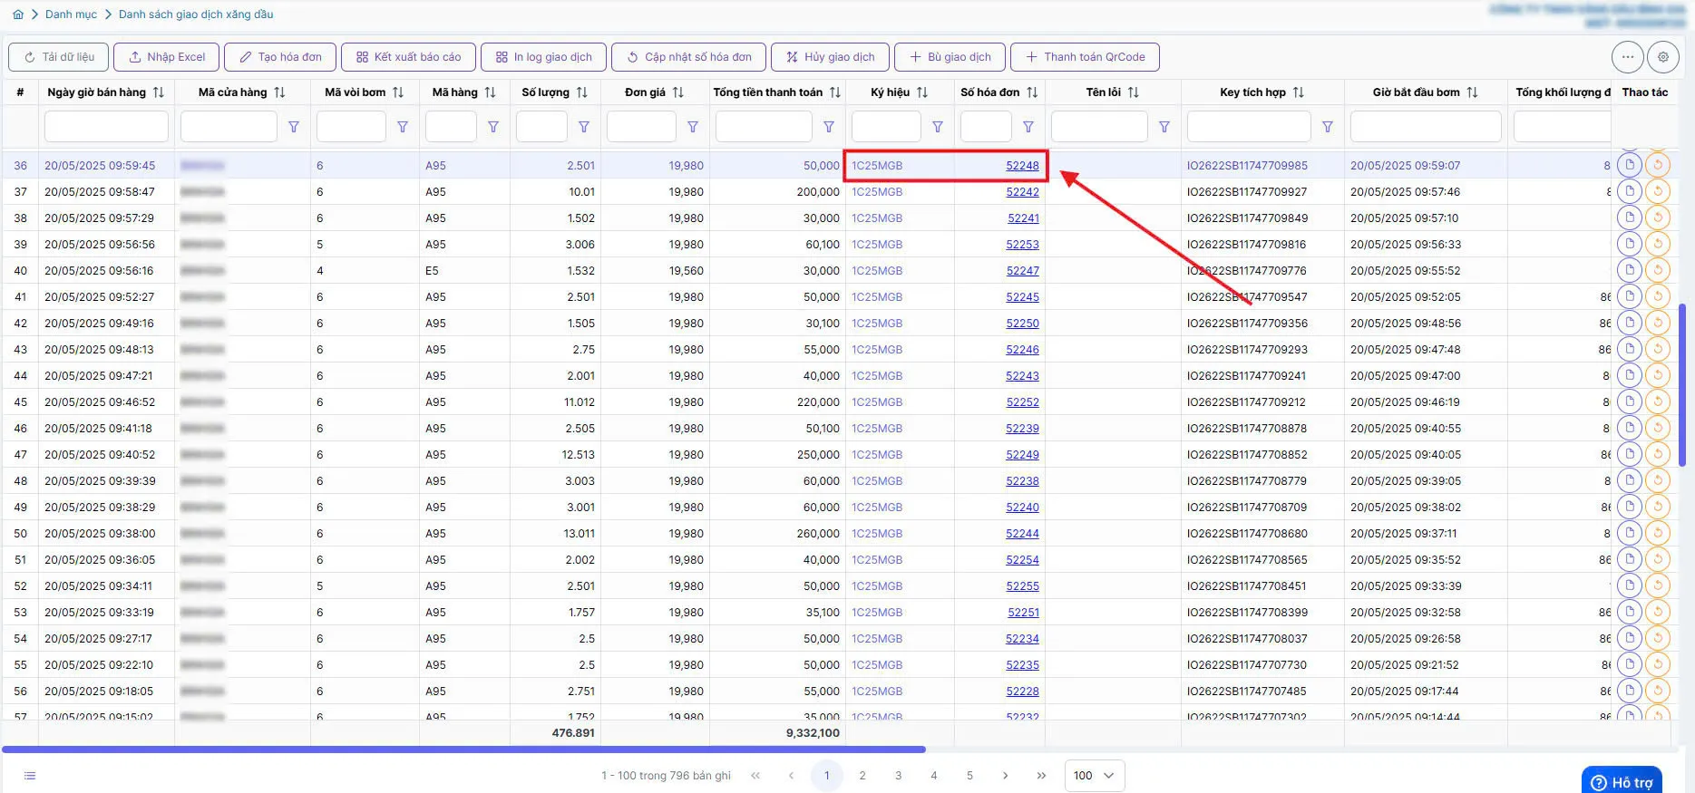Go to page 3 in pagination
Image resolution: width=1695 pixels, height=793 pixels.
coord(898,776)
